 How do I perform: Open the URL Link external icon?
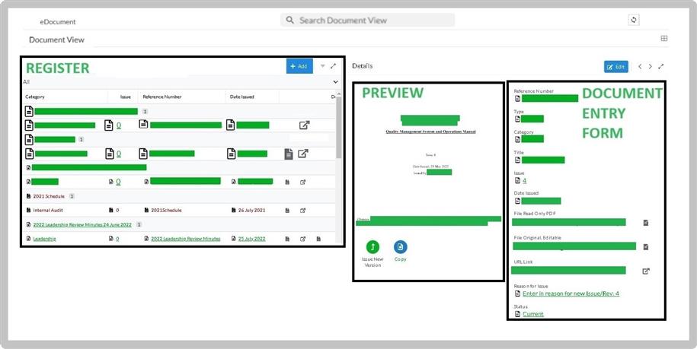(646, 271)
